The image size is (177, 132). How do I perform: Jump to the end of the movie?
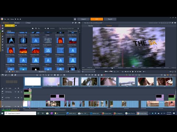coord(140,71)
